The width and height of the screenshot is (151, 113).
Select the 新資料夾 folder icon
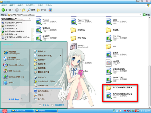click(73, 30)
